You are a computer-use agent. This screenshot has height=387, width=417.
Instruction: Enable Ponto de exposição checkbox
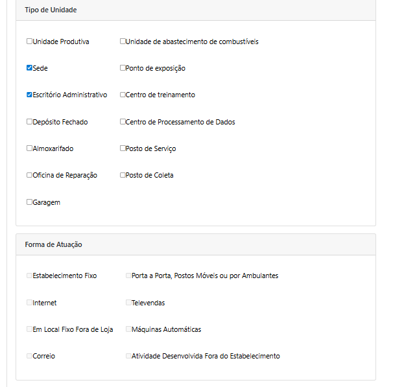point(123,68)
